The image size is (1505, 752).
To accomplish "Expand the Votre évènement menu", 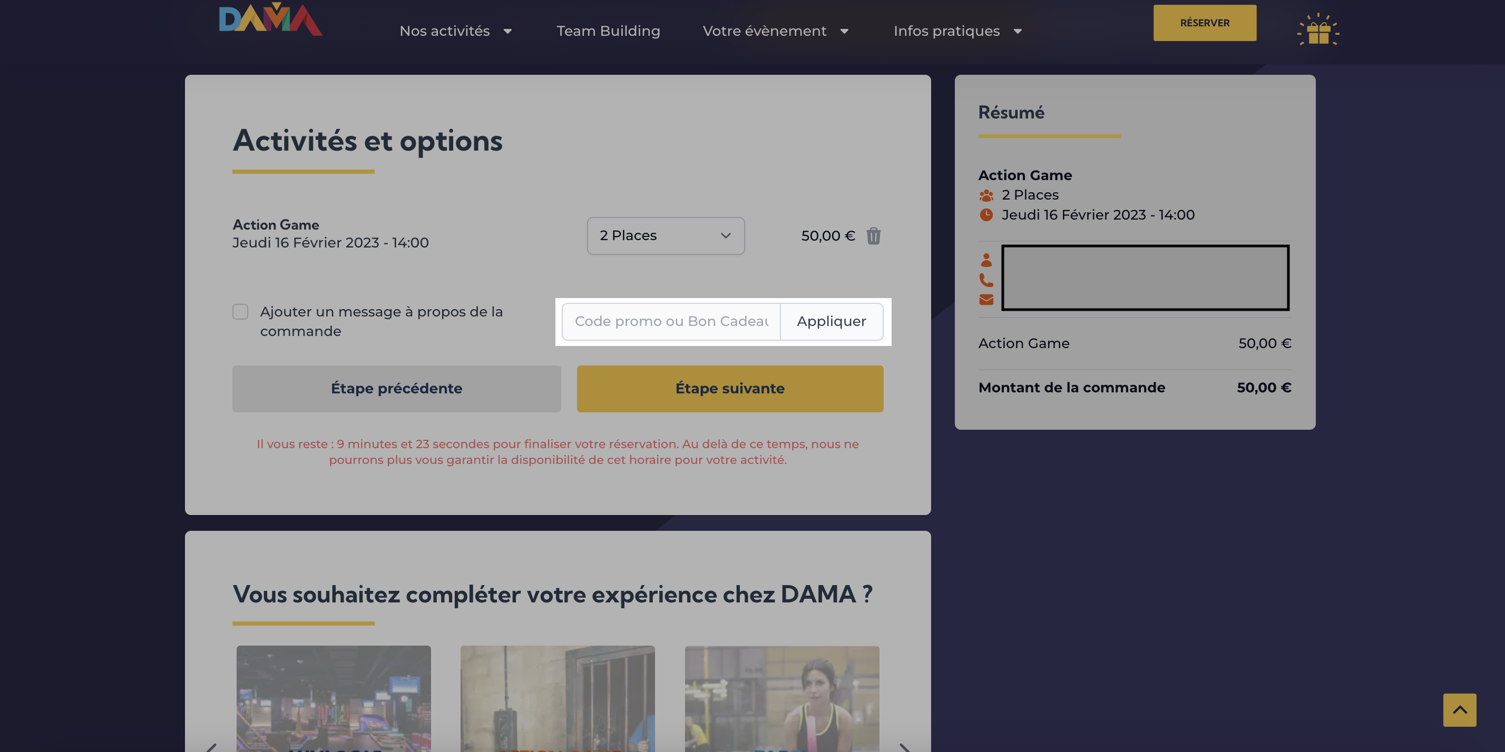I will 775,31.
